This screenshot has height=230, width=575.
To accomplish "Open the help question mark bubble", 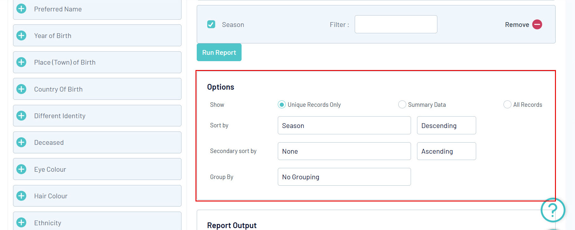I will [x=553, y=210].
